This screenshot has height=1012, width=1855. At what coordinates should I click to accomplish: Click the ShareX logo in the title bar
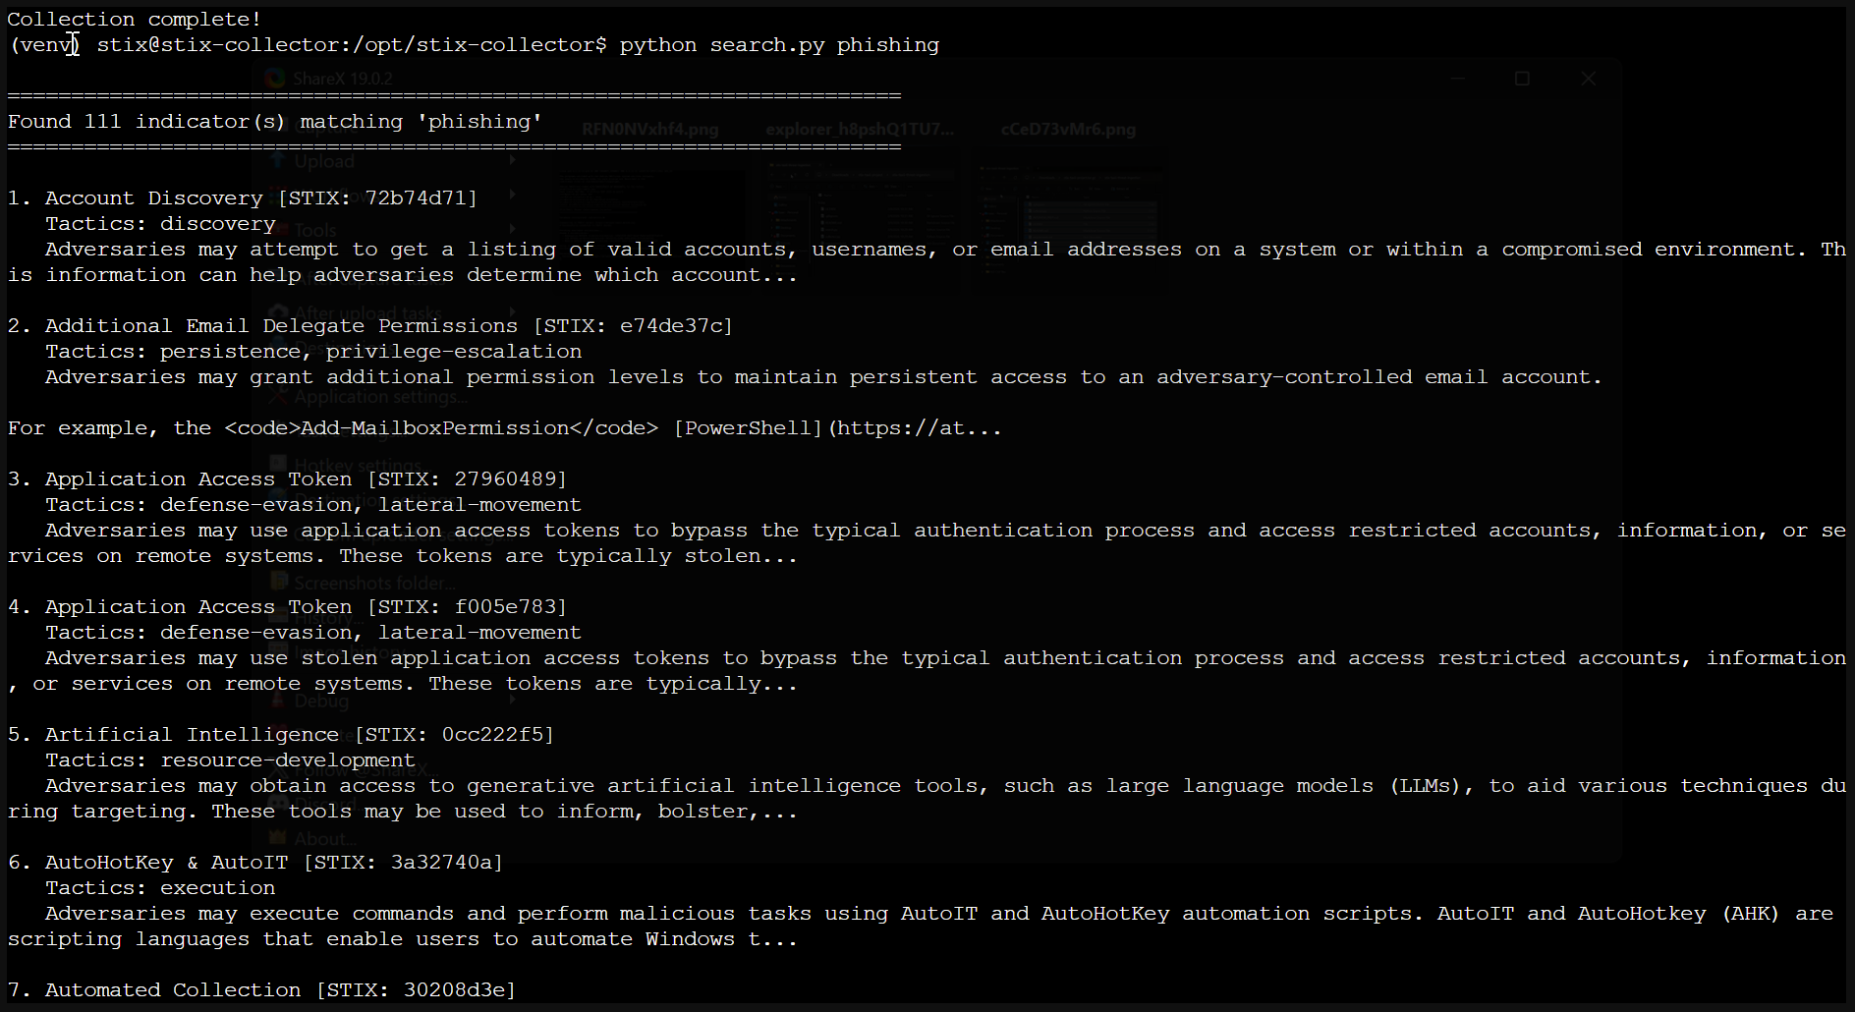[274, 79]
